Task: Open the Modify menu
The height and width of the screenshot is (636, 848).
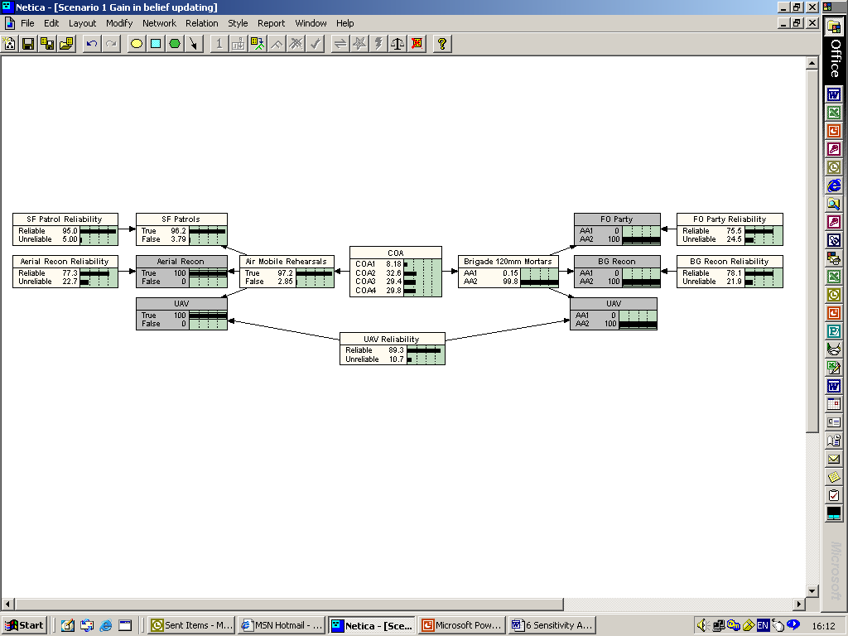Action: 119,23
